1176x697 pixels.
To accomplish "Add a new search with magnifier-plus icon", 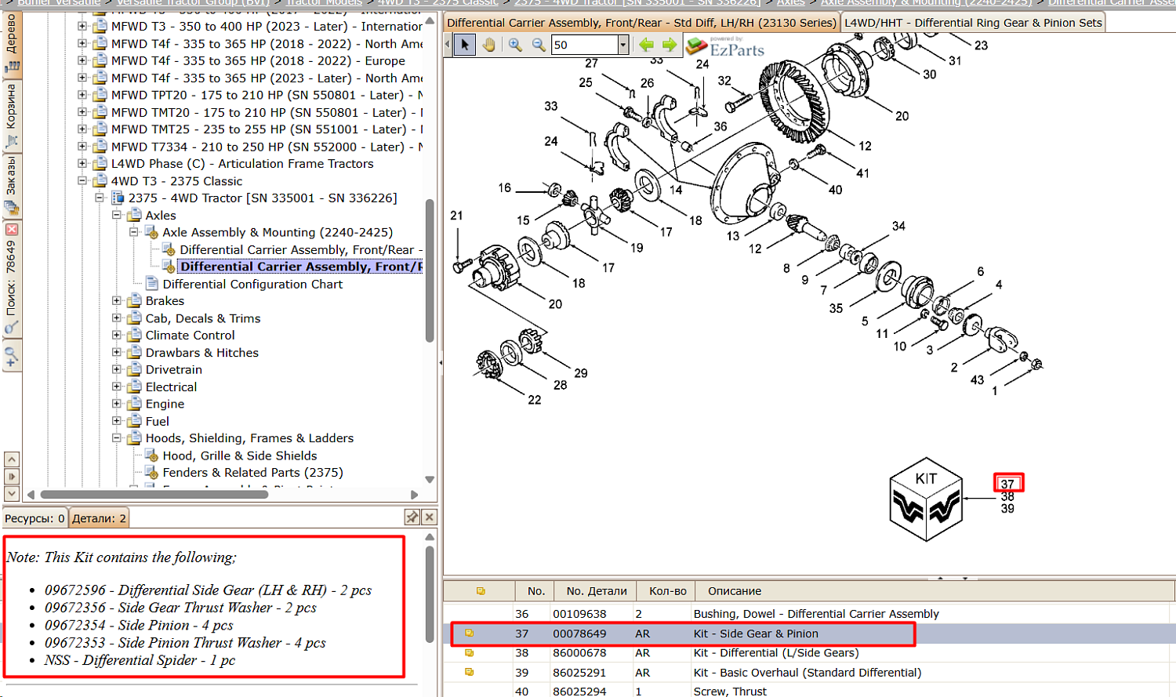I will pyautogui.click(x=11, y=358).
